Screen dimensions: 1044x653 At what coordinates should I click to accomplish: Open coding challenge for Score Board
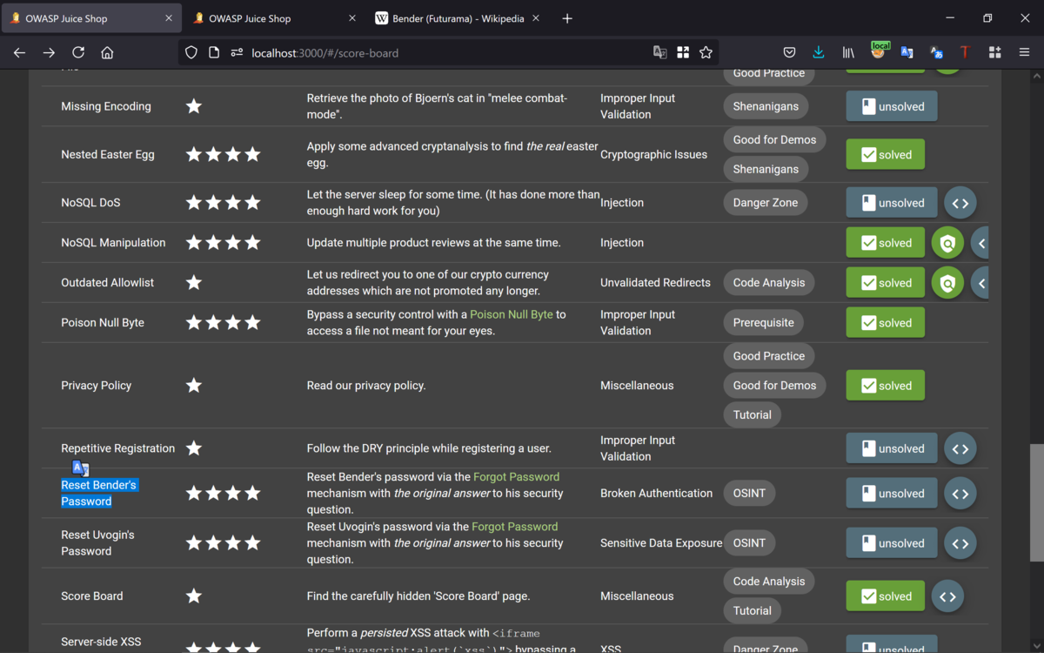tap(947, 596)
